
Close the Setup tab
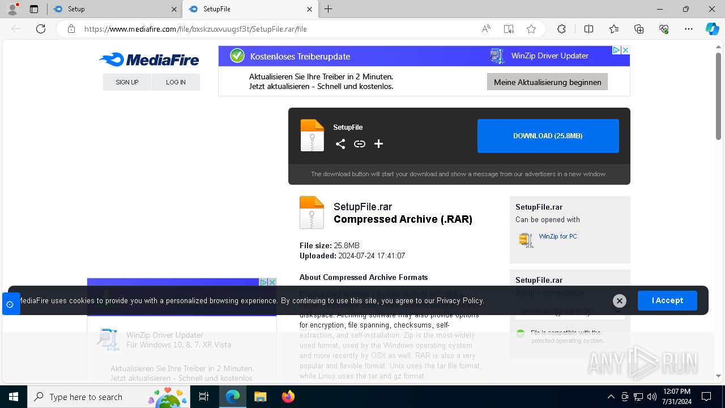[174, 9]
